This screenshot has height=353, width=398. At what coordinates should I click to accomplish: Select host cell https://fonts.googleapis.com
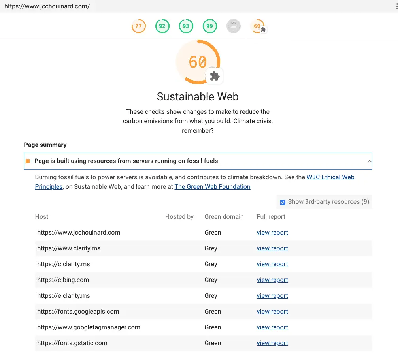point(78,312)
